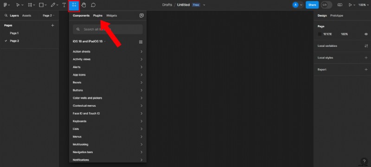Detach the resources panel icon
Screen dimensions: 371x167
[141, 16]
